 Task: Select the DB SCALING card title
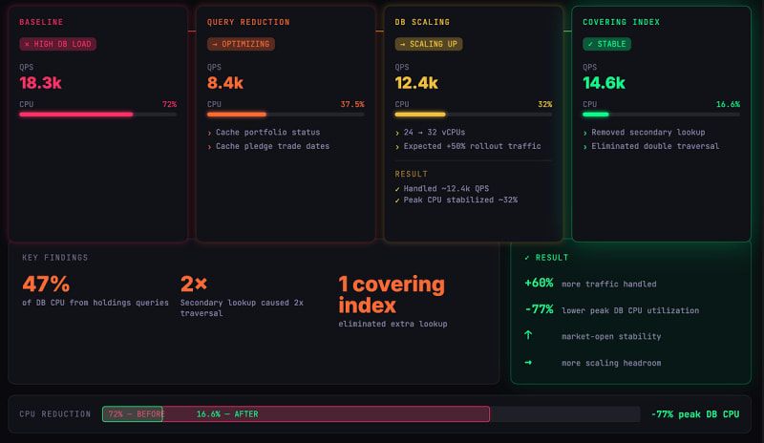coord(422,22)
